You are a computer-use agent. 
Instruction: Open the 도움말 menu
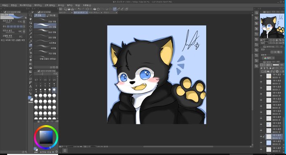pyautogui.click(x=87, y=5)
